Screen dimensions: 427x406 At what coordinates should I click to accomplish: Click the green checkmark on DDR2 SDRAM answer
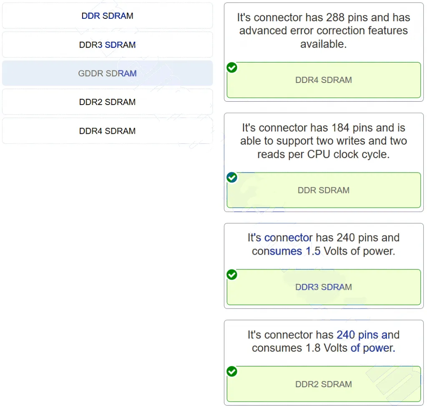tap(232, 371)
